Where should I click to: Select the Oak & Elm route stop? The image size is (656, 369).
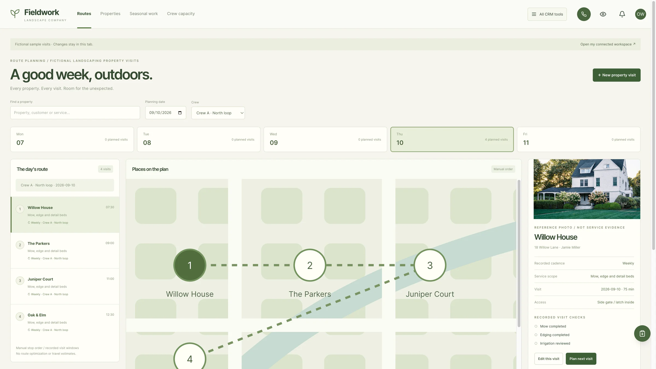[65, 322]
